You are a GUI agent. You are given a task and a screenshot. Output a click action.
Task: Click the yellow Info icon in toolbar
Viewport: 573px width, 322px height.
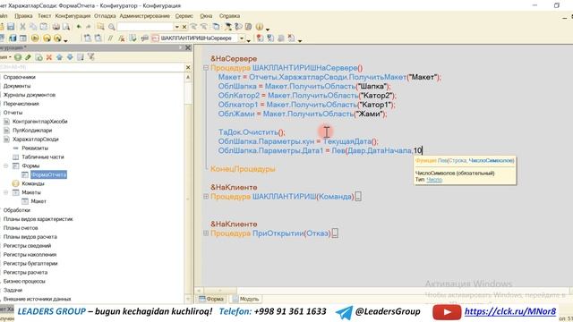[x=260, y=27]
